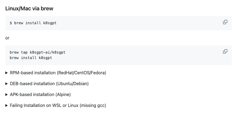Open the RPM-based installation summary text
The image size is (238, 114).
pyautogui.click(x=58, y=73)
